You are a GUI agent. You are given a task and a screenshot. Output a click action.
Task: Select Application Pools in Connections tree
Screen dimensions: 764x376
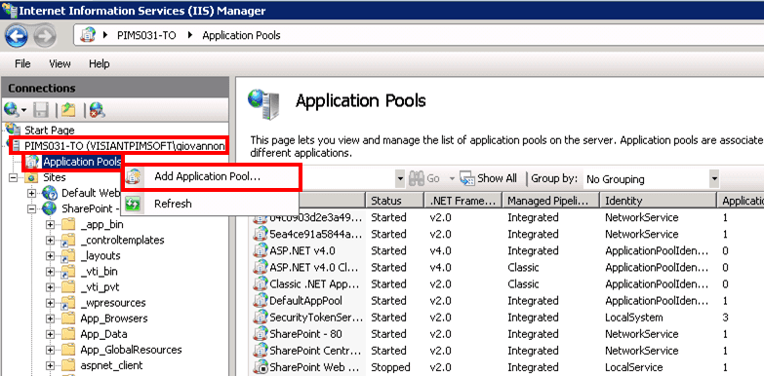pyautogui.click(x=81, y=162)
